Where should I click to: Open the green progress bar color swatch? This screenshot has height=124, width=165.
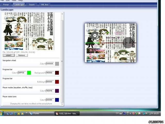click(29, 73)
